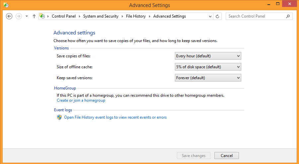Navigate to System and Security breadcrumb
Viewport: 299px width, 164px height.
tap(101, 16)
